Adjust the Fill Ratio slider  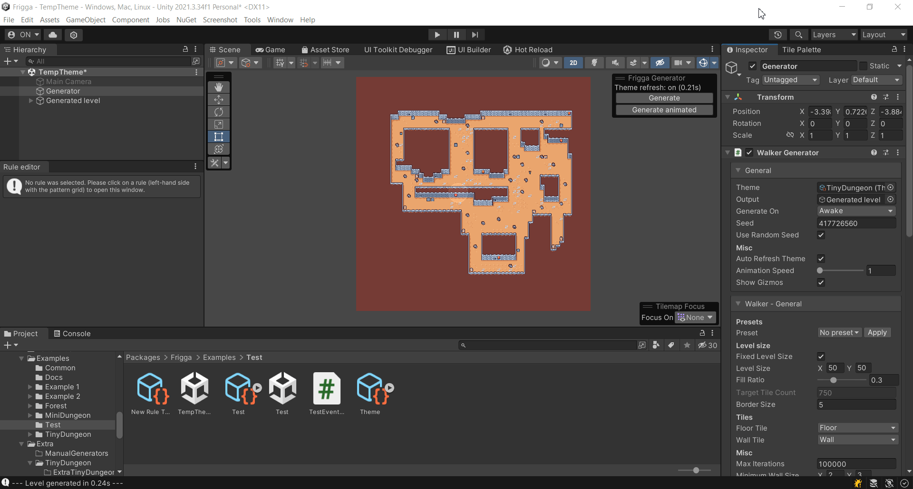(x=842, y=380)
